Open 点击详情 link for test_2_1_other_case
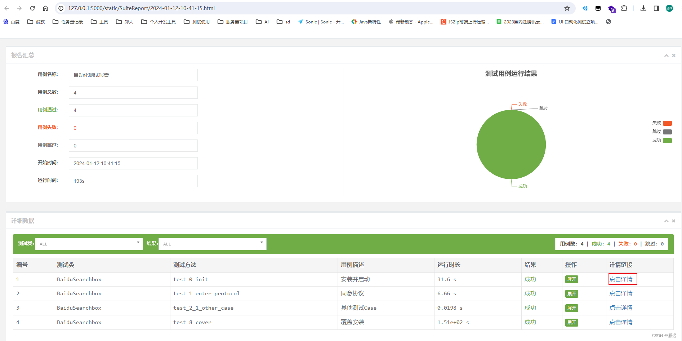This screenshot has width=682, height=341. point(621,308)
